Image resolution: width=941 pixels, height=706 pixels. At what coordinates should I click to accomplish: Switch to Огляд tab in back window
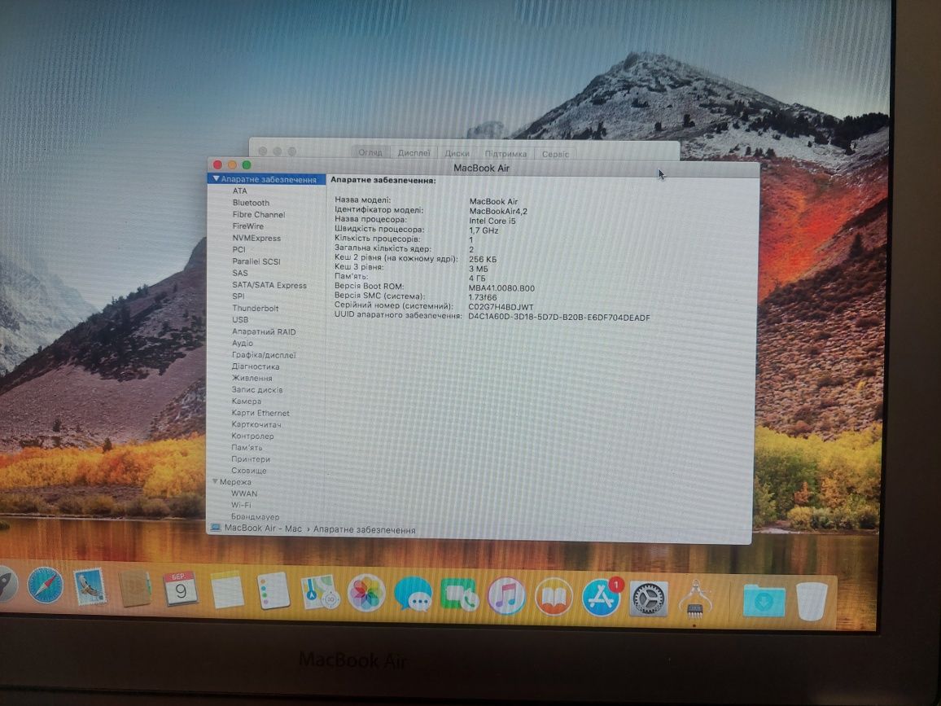pos(370,152)
